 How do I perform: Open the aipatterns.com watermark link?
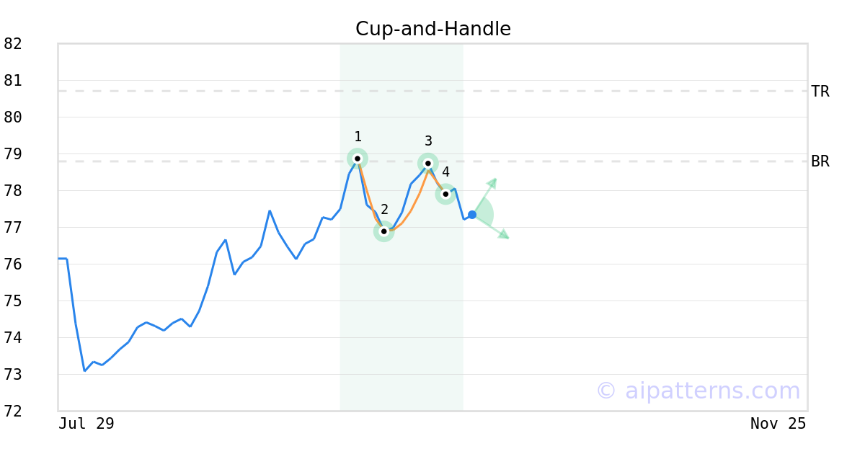click(698, 391)
